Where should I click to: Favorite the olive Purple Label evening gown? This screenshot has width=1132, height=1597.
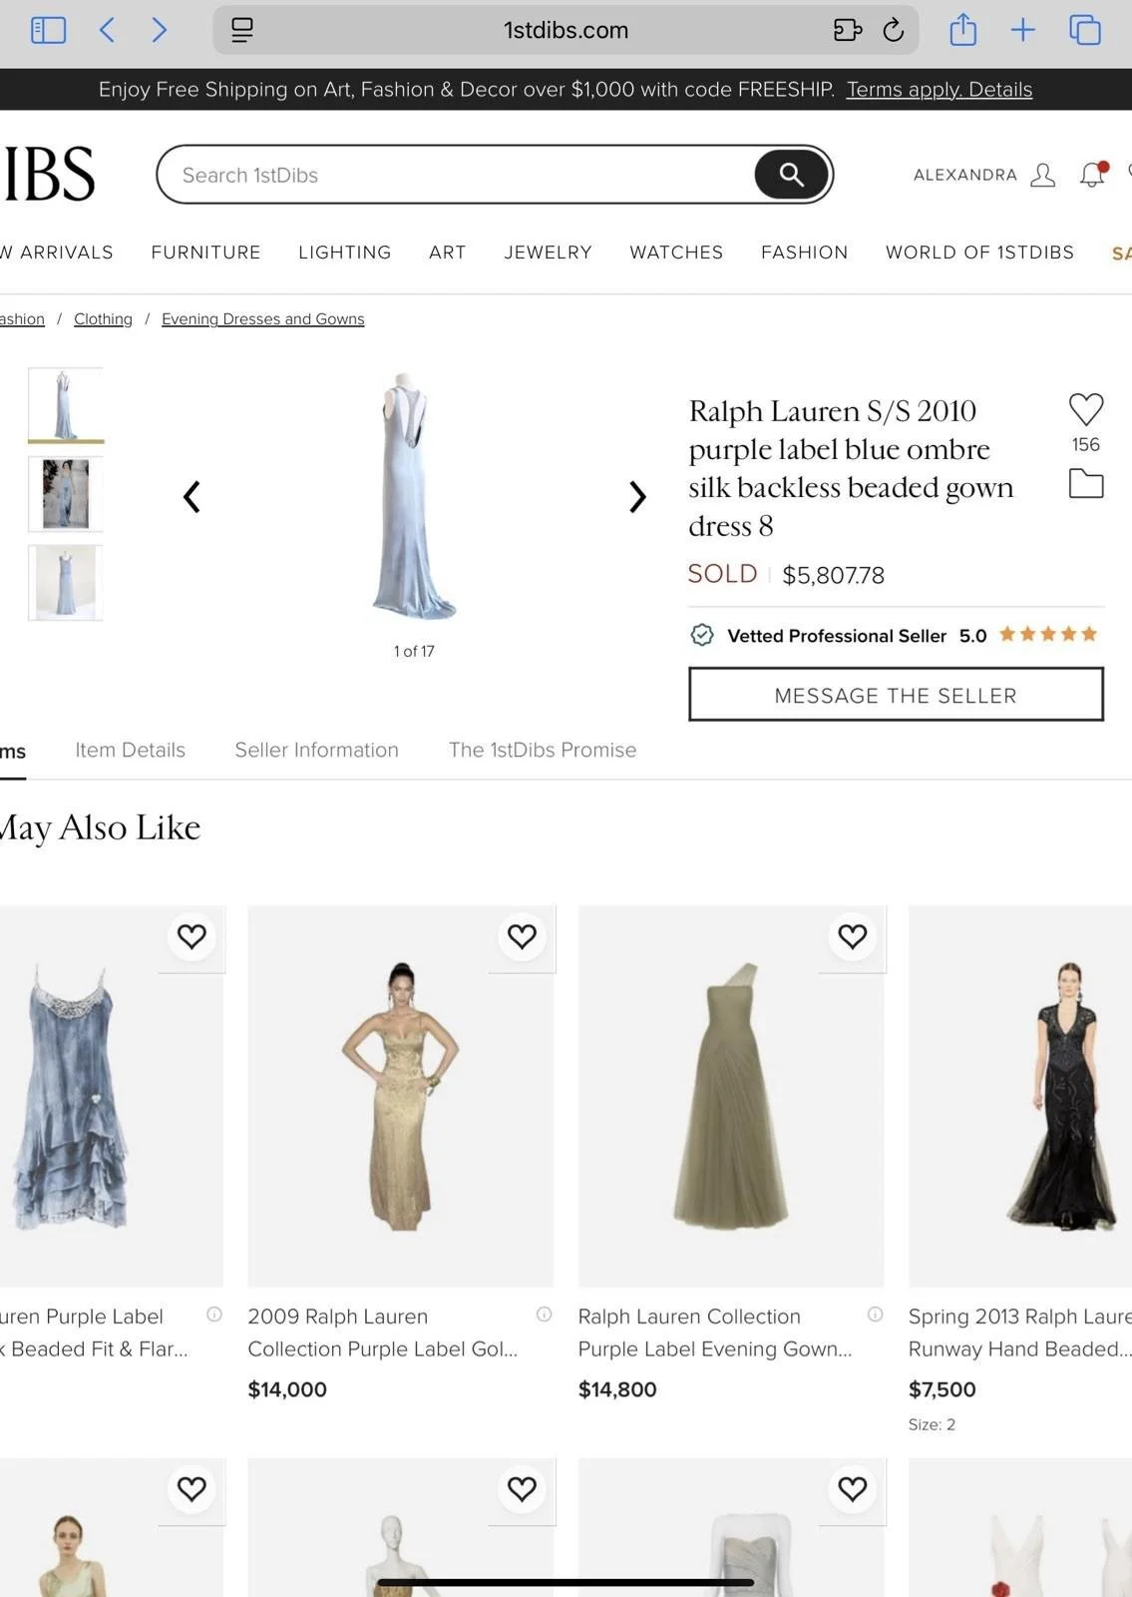click(853, 937)
